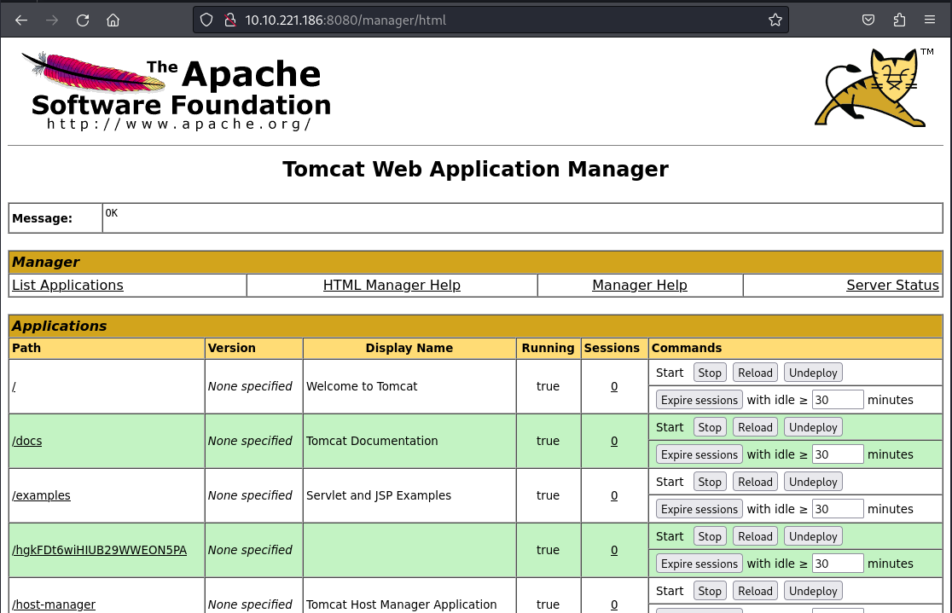952x613 pixels.
Task: Click the browser forward arrow
Action: 52,20
